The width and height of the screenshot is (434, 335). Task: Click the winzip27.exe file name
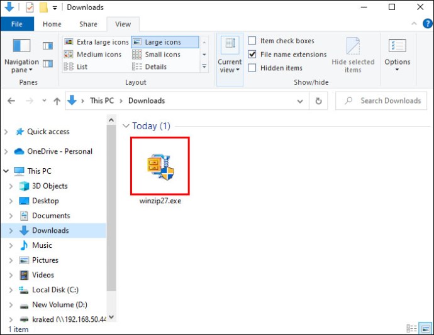pyautogui.click(x=160, y=201)
